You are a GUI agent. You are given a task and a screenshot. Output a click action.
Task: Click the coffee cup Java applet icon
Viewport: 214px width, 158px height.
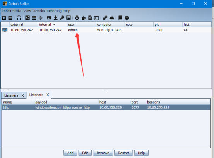pos(84,18)
